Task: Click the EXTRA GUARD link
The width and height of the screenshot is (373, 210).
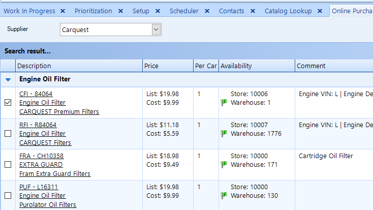Action: (41, 165)
